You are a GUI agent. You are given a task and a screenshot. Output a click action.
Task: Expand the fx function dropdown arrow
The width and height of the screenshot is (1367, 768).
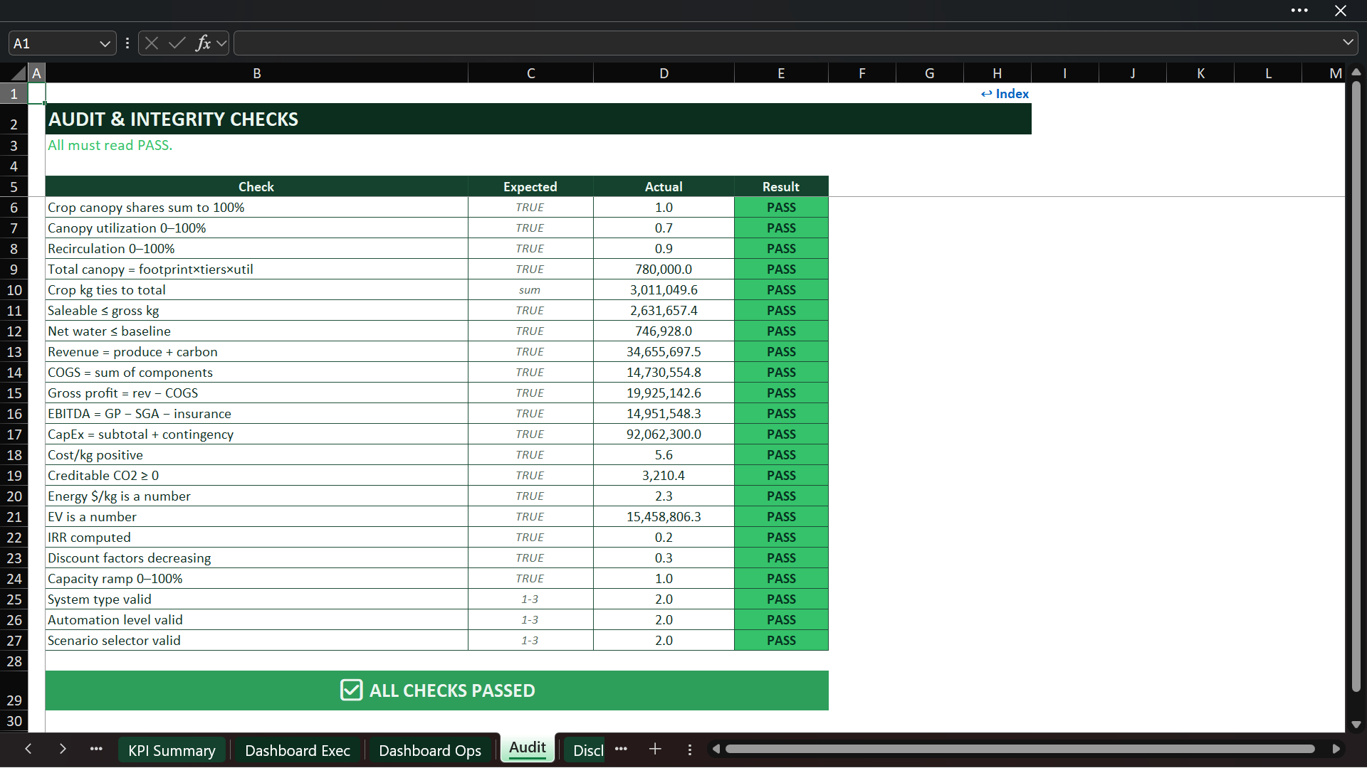click(221, 43)
